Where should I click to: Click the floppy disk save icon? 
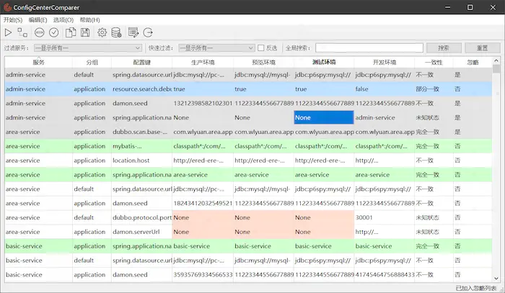(85, 32)
